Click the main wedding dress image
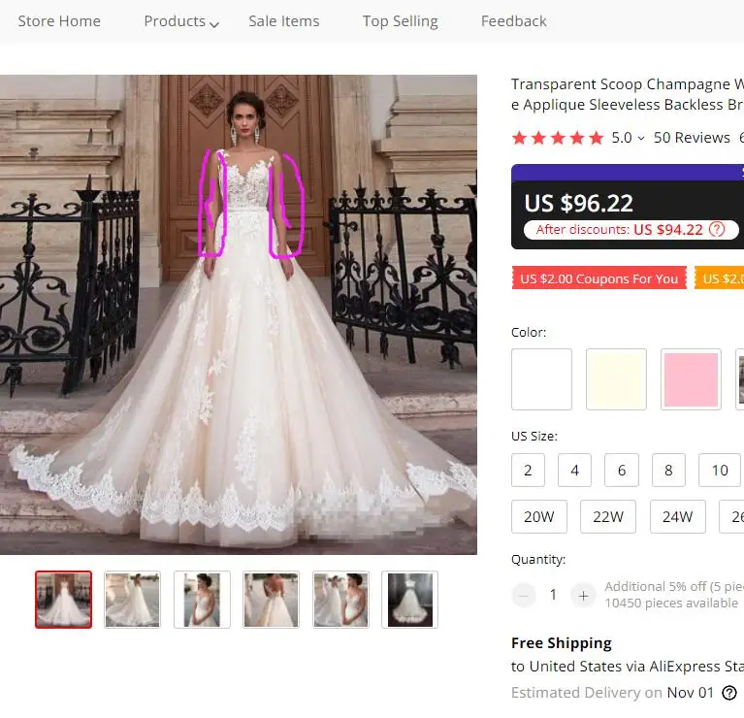This screenshot has height=718, width=744. click(239, 314)
